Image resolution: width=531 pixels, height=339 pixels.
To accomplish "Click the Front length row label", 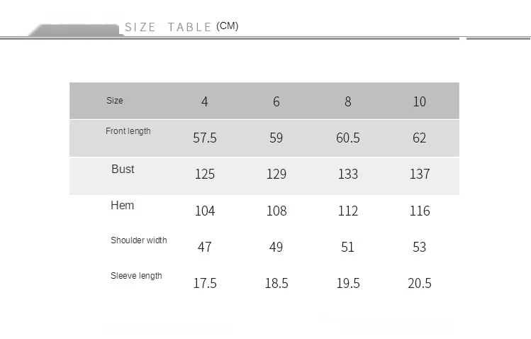I will (x=128, y=131).
